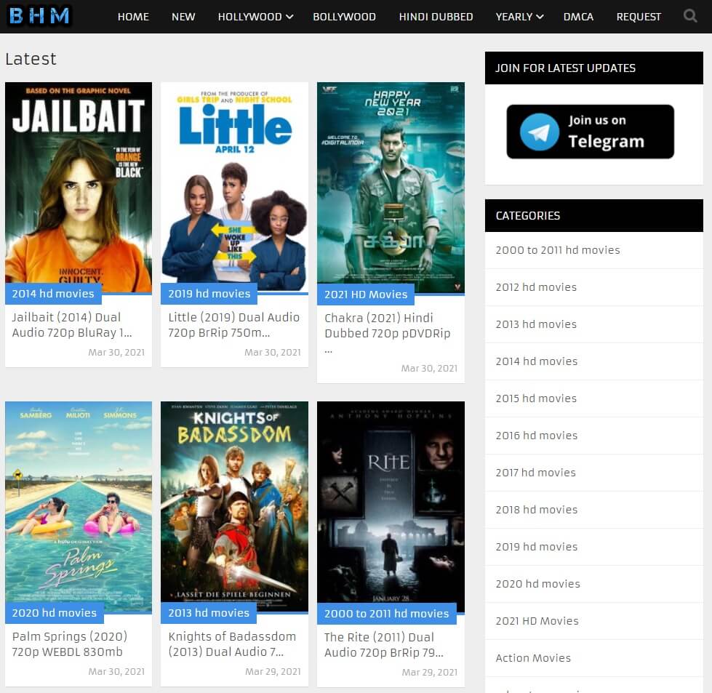Select 2000 to 2011 hd movies category
712x693 pixels.
[x=558, y=250]
